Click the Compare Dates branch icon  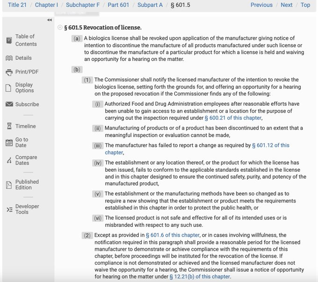(9, 160)
